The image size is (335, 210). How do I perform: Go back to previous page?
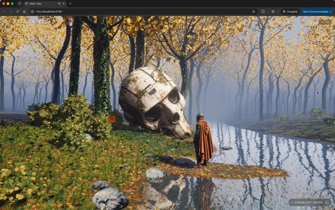coord(4,11)
